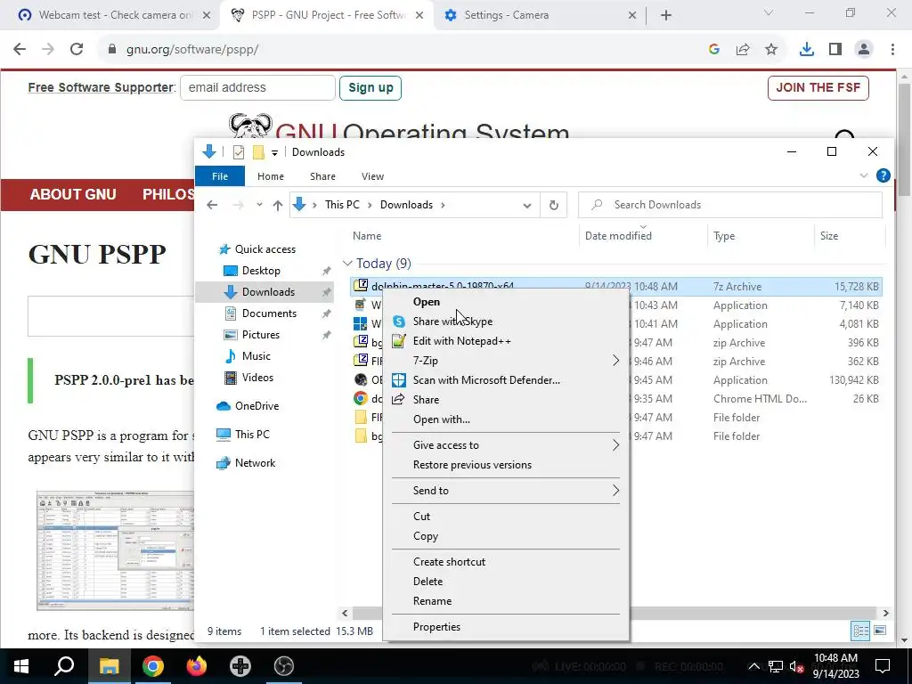Click Chrome's back navigation arrow
Image resolution: width=912 pixels, height=684 pixels.
(x=20, y=50)
